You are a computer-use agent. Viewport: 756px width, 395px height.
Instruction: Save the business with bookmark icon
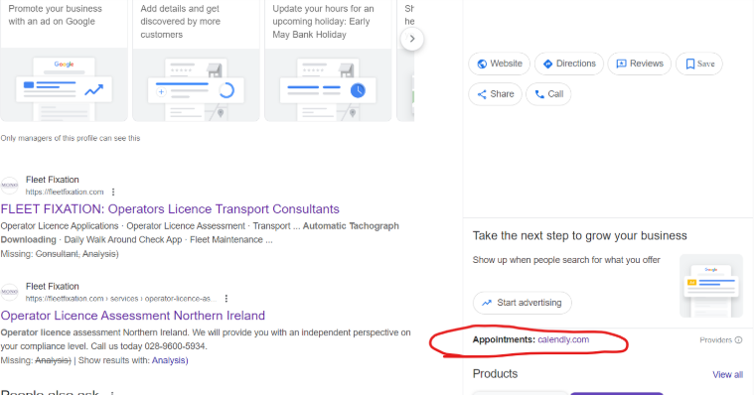699,64
